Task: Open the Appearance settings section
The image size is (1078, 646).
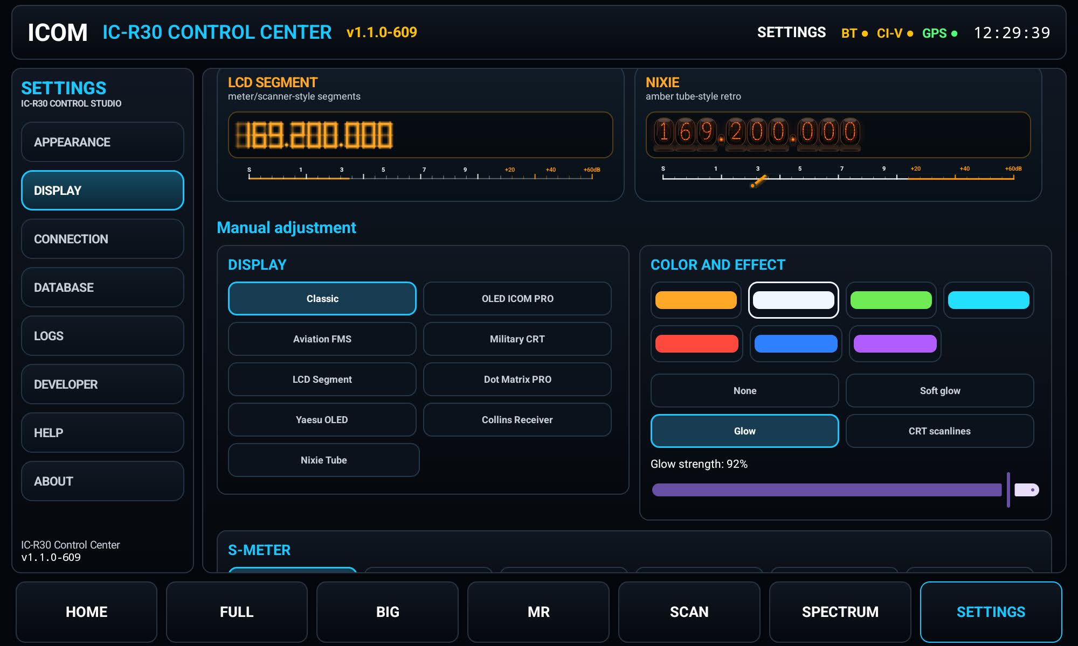Action: point(102,142)
